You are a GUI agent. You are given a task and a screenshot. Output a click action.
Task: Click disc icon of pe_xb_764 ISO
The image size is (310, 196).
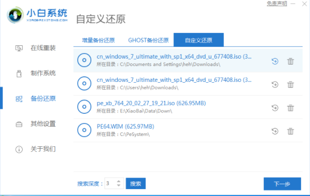[x=84, y=107]
